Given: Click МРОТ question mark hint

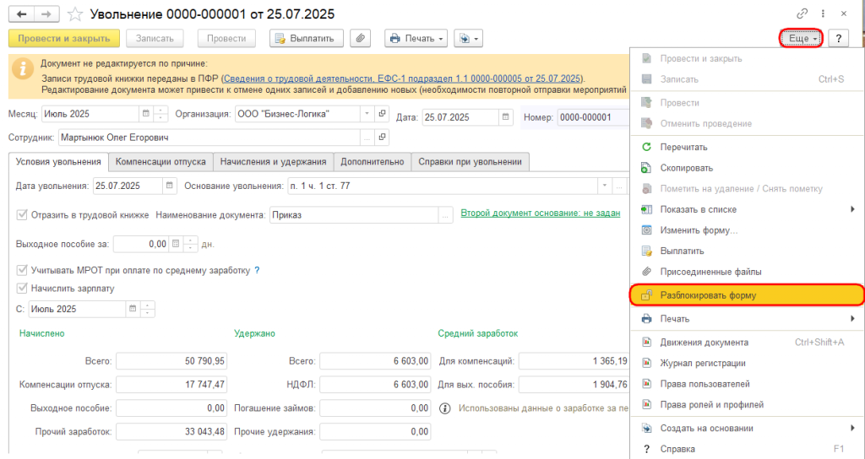Looking at the screenshot, I should coord(257,271).
